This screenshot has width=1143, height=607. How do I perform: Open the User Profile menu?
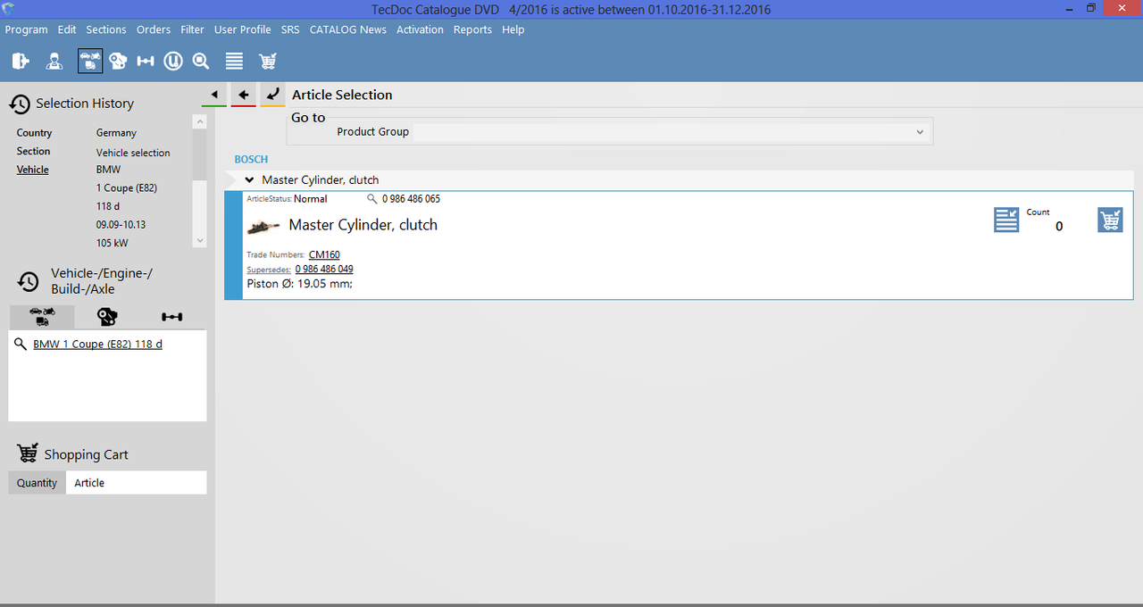click(243, 29)
